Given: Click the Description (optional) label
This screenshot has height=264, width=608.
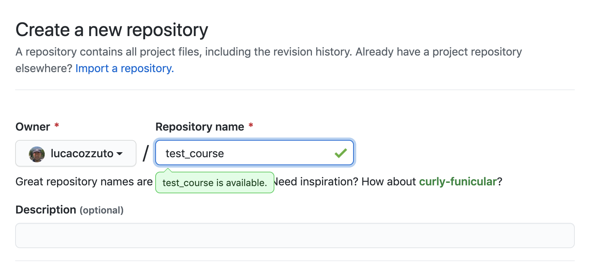Looking at the screenshot, I should pyautogui.click(x=69, y=210).
